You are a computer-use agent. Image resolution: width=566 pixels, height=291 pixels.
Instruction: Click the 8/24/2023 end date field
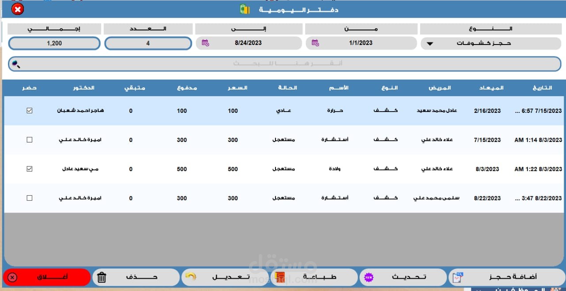(249, 43)
